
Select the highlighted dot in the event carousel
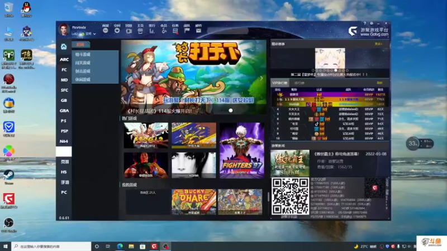336,70
